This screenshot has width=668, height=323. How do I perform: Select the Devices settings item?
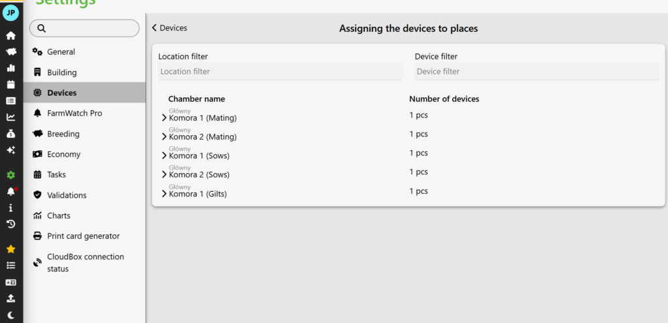[x=84, y=93]
